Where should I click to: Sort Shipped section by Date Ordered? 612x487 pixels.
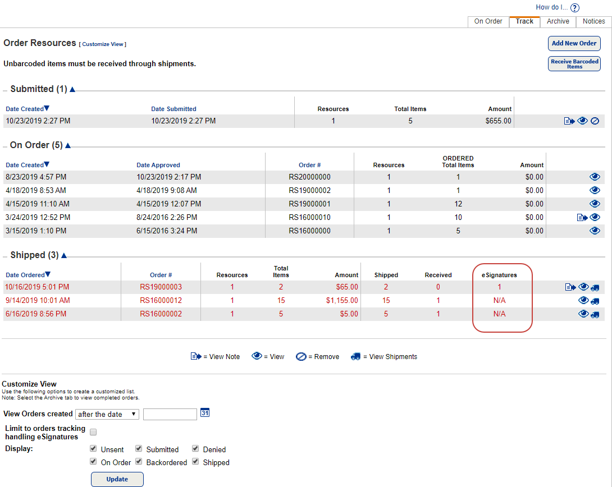tap(28, 275)
